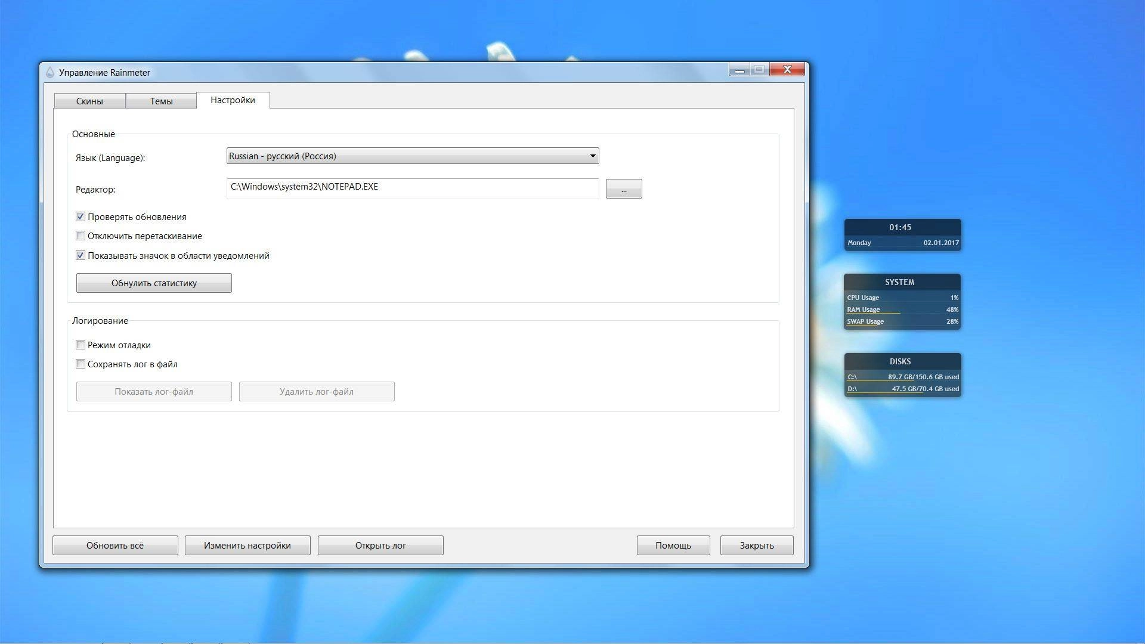
Task: Click the 'Основные' group heading
Action: coord(94,134)
